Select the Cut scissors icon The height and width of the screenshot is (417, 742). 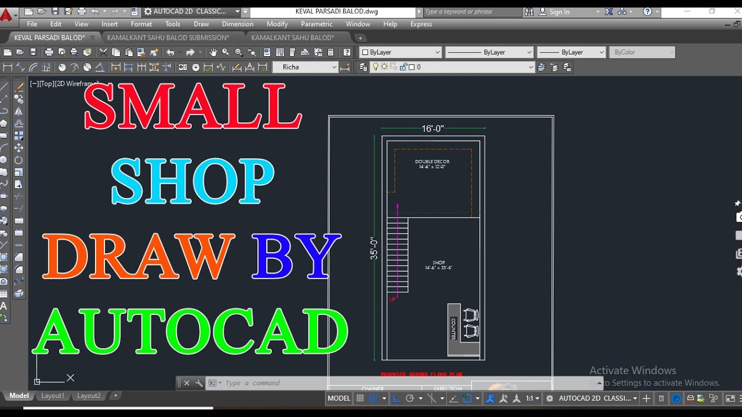click(x=103, y=52)
